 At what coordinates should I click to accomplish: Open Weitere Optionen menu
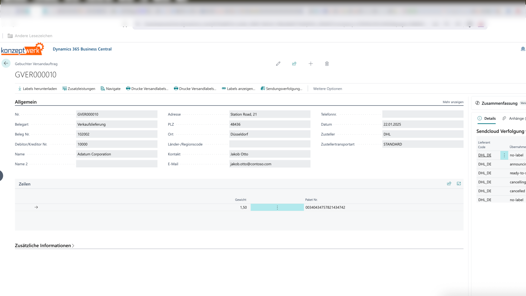(x=327, y=89)
